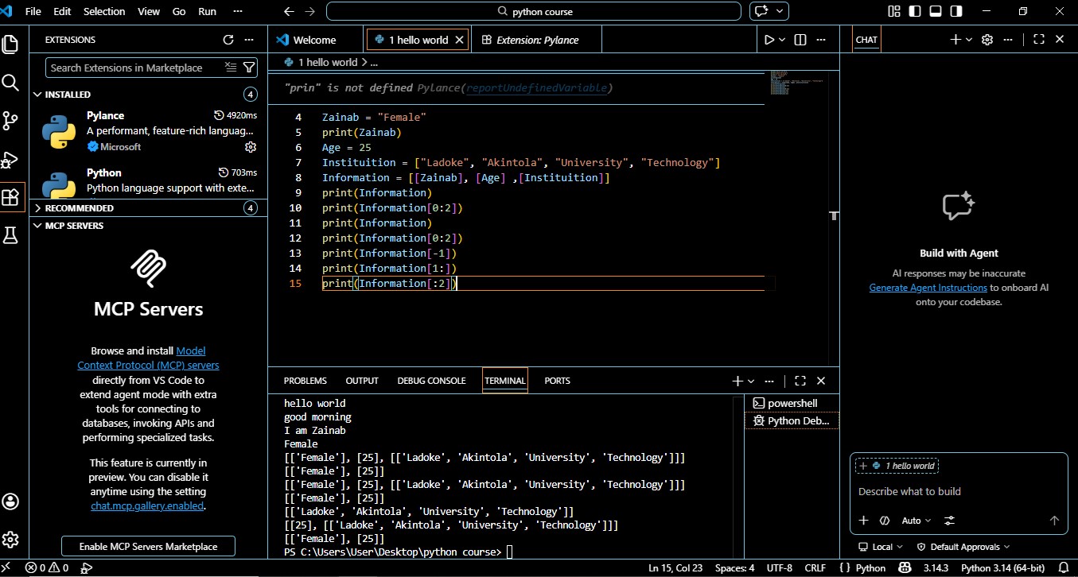Open the Explorer view in activity bar

click(10, 45)
